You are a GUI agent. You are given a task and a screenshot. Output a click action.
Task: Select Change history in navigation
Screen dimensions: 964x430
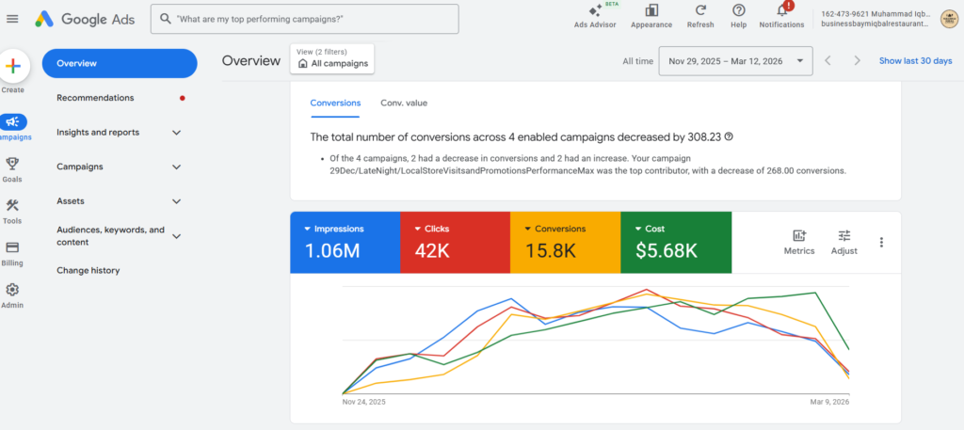[x=88, y=271]
